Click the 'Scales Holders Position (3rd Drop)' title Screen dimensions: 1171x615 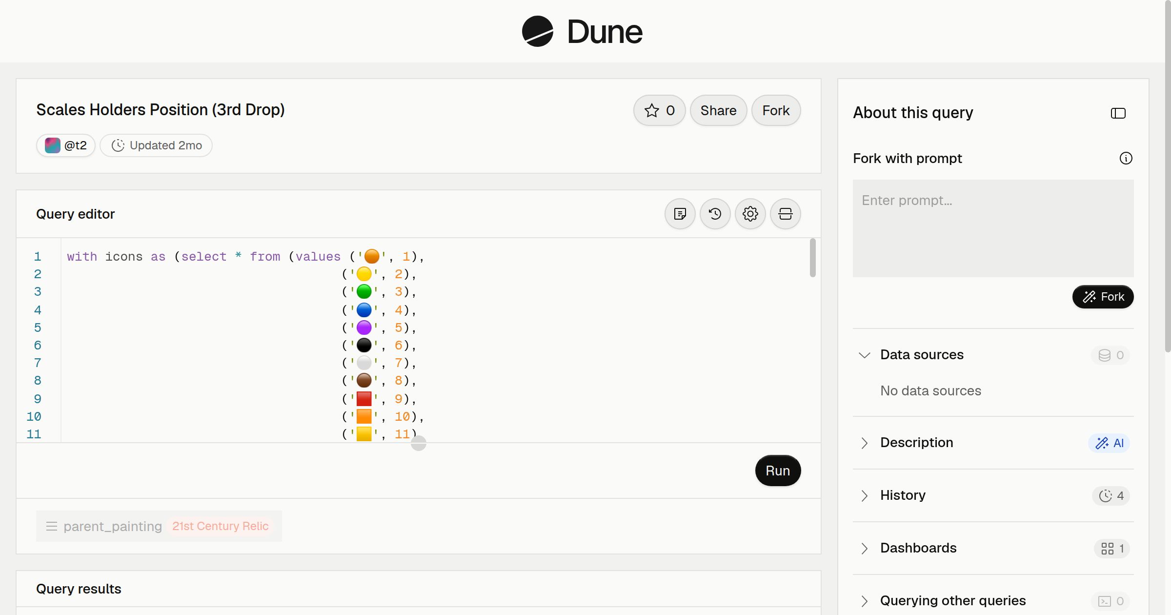click(161, 110)
